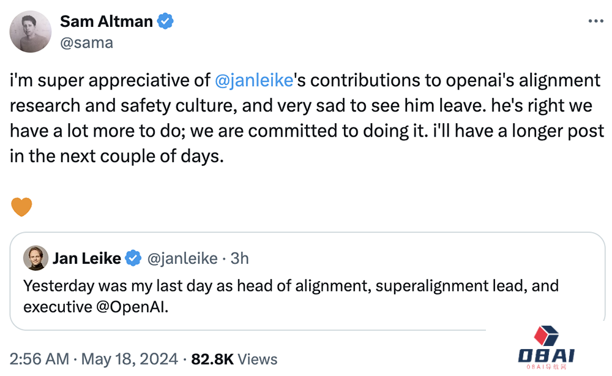Open the three-dot more options menu
The width and height of the screenshot is (612, 376).
595,21
